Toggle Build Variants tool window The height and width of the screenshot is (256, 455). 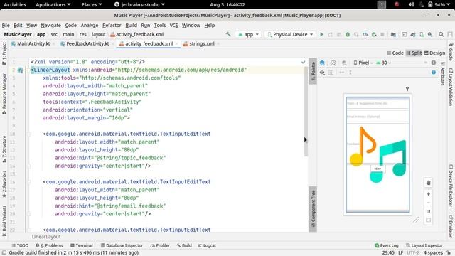[x=4, y=220]
